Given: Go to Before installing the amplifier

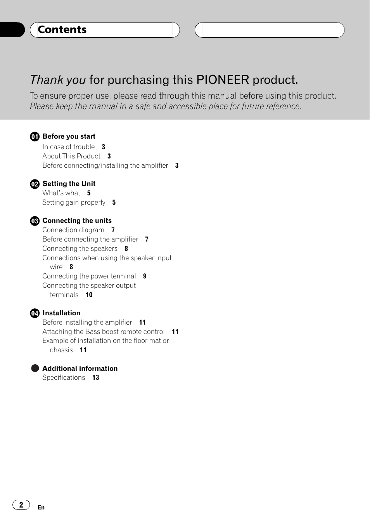Looking at the screenshot, I should click(94, 322).
